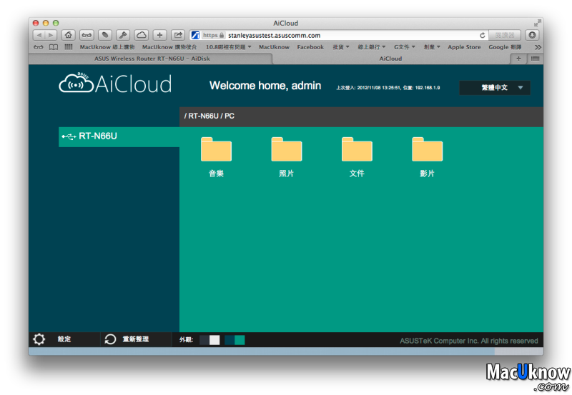
Task: Open the Apple Store bookmark
Action: click(464, 47)
